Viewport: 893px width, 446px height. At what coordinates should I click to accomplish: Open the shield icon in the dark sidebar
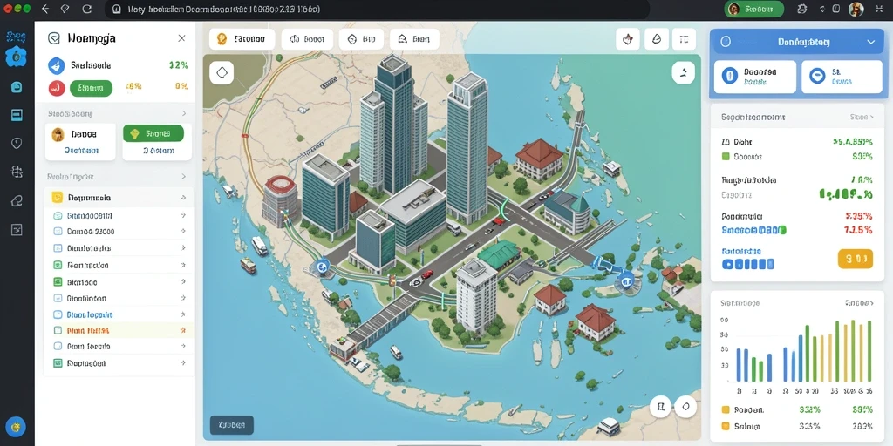tap(17, 144)
